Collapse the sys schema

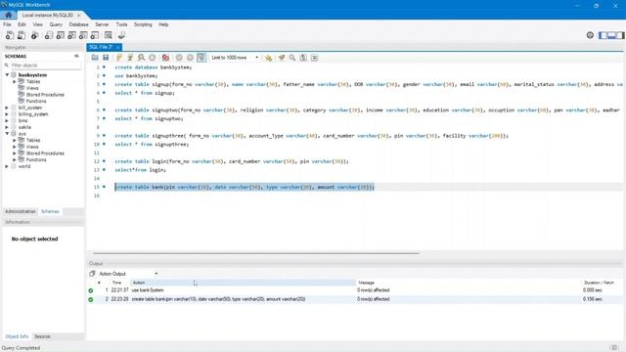[7, 134]
